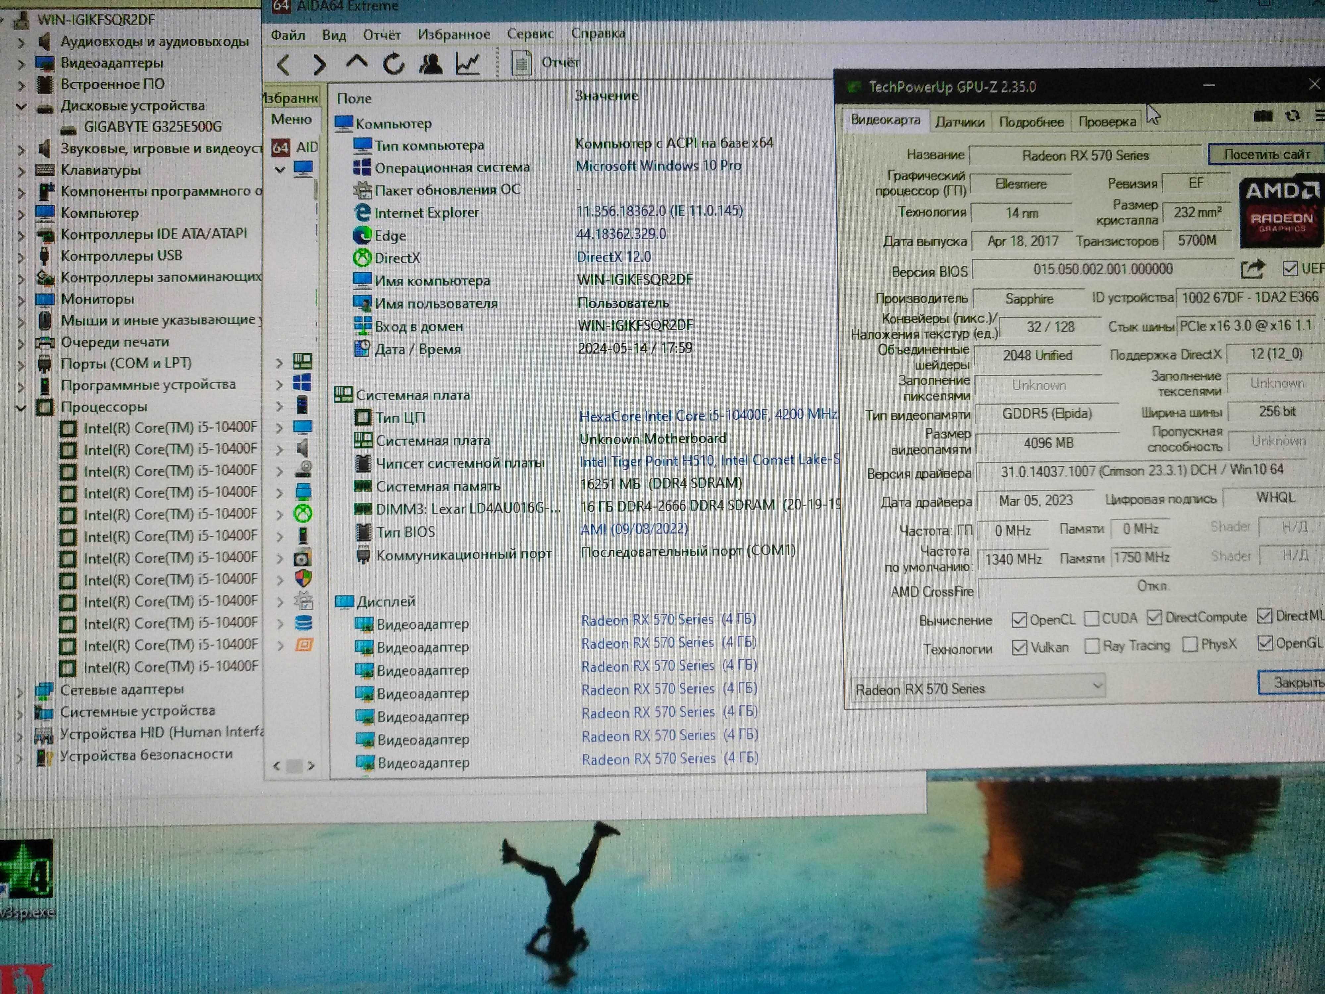The width and height of the screenshot is (1325, 994).
Task: Click the Системная плата category icon
Action: (343, 394)
